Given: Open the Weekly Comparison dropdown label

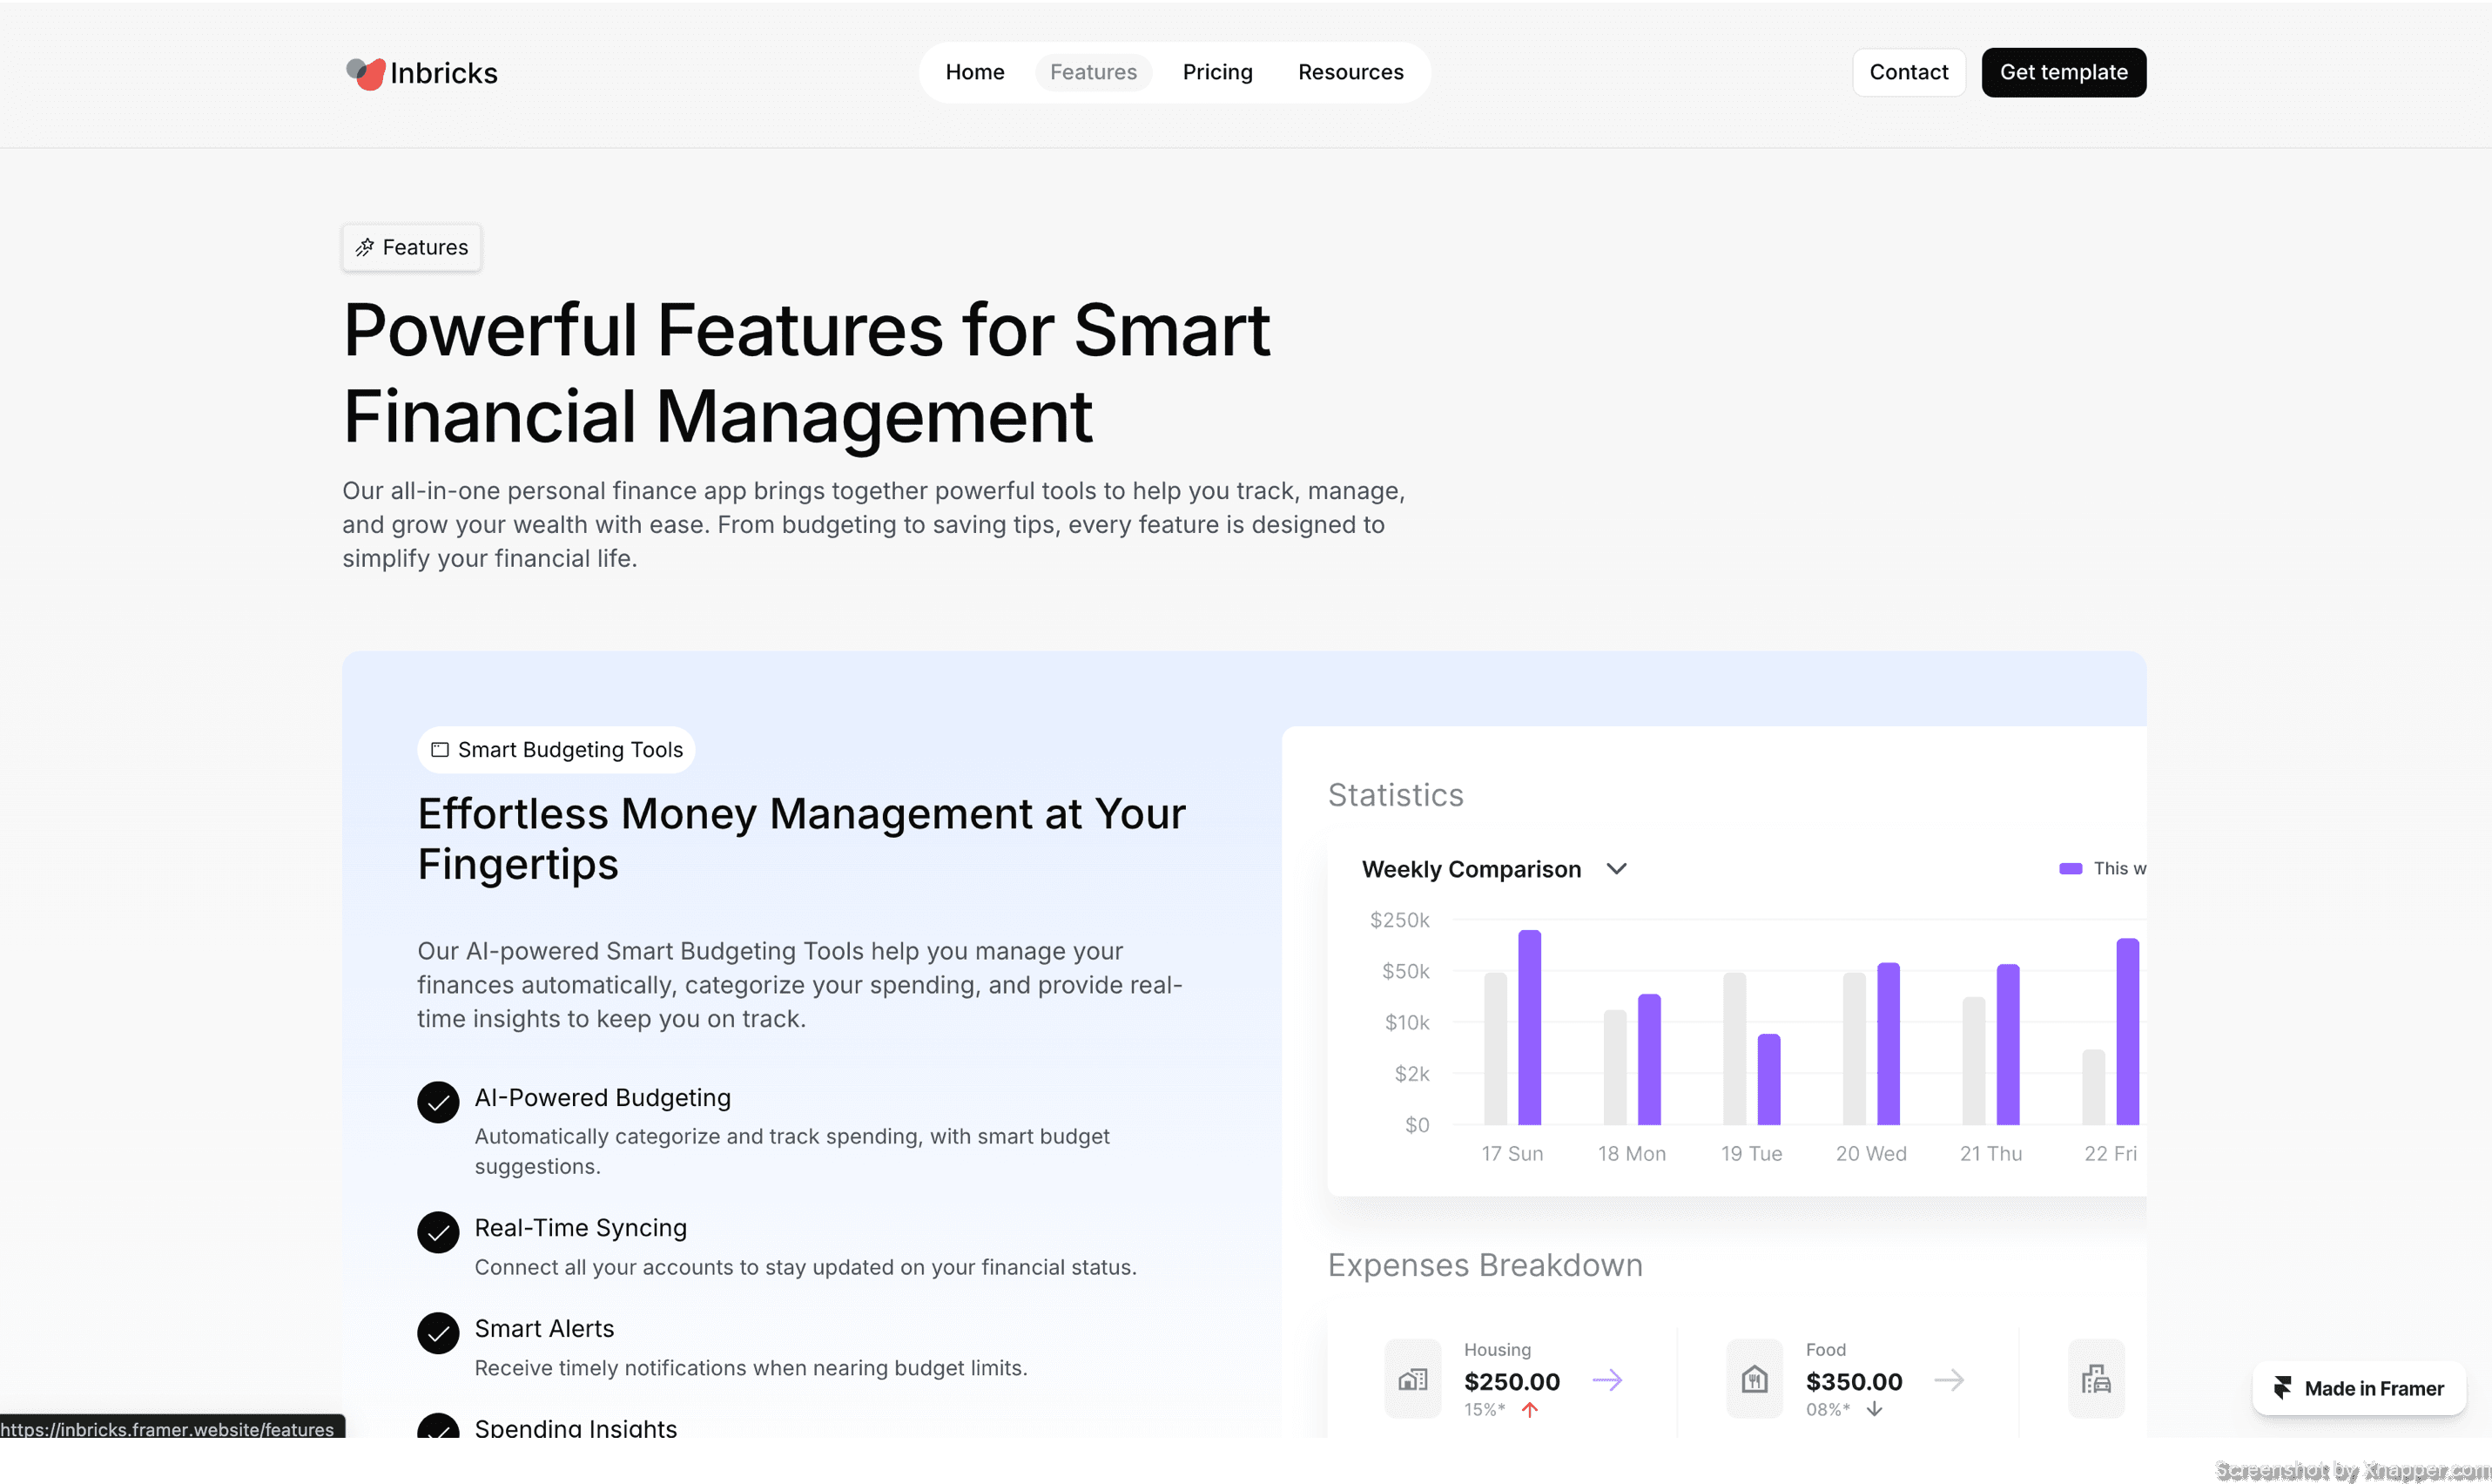Looking at the screenshot, I should coord(1472,869).
